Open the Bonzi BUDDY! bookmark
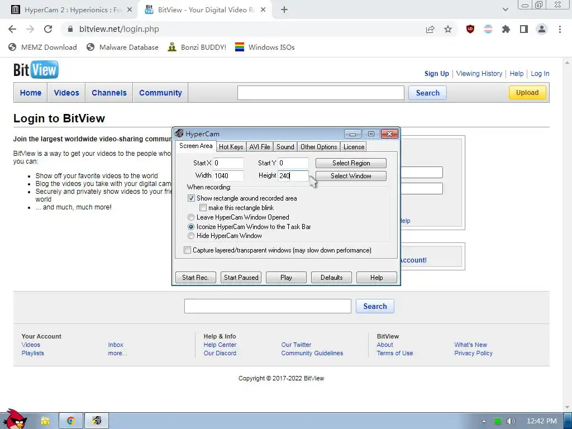This screenshot has width=572, height=429. point(197,47)
